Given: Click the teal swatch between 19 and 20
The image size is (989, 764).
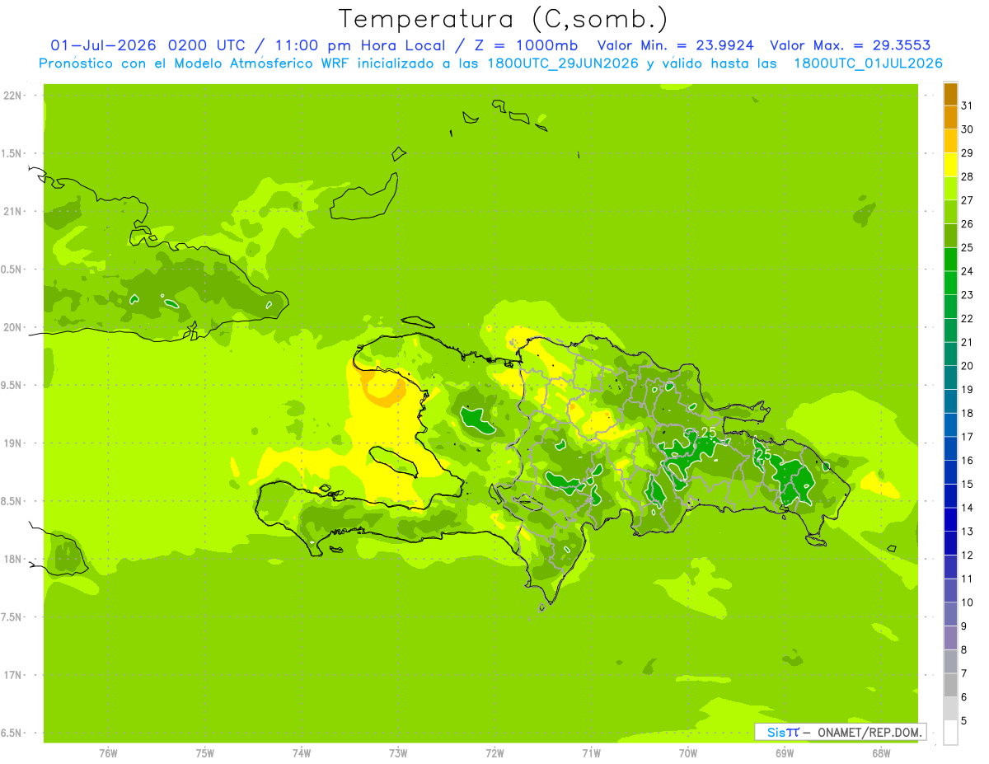Looking at the screenshot, I should point(950,377).
